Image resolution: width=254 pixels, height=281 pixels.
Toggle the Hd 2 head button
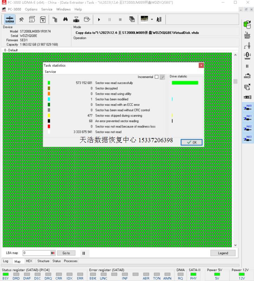(x=247, y=128)
